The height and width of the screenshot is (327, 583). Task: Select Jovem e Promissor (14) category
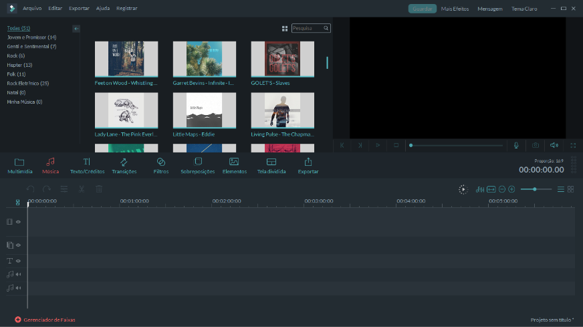(31, 37)
